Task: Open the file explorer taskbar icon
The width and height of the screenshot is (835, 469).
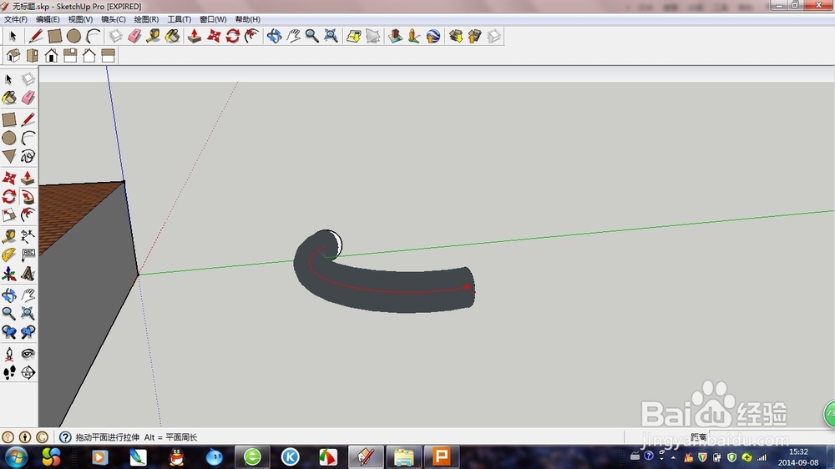Action: coord(403,456)
